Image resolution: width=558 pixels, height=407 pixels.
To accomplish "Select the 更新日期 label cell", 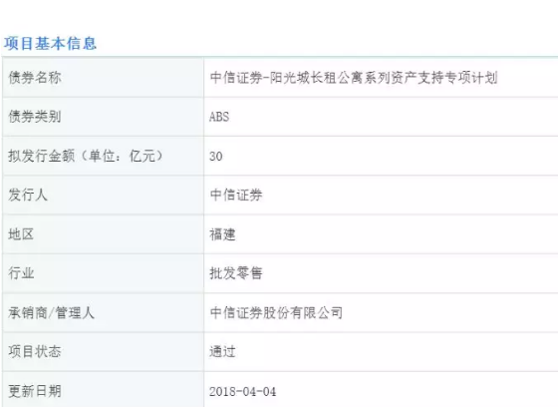I will [104, 389].
